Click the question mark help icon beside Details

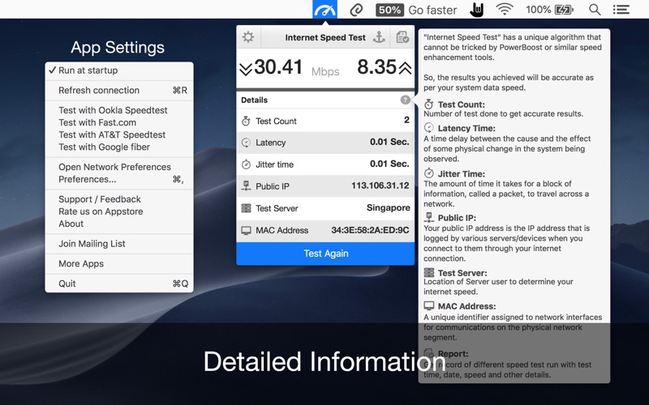pos(405,100)
